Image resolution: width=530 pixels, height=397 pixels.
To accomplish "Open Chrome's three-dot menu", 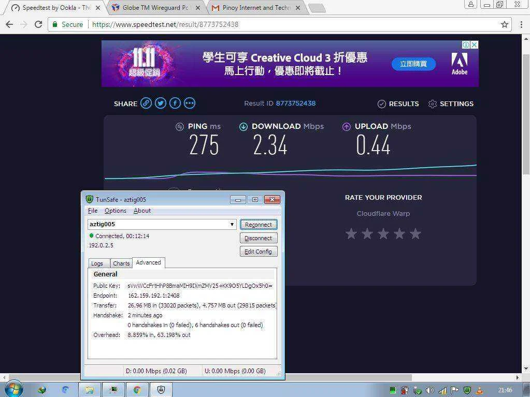I will [521, 24].
